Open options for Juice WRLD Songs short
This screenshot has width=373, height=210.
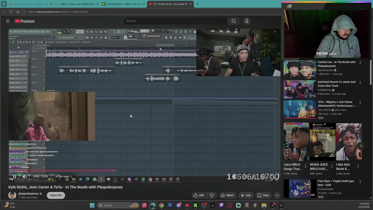[305, 166]
